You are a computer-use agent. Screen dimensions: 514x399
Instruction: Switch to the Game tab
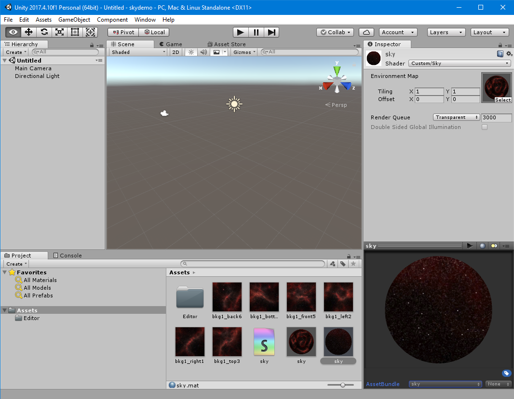(171, 44)
